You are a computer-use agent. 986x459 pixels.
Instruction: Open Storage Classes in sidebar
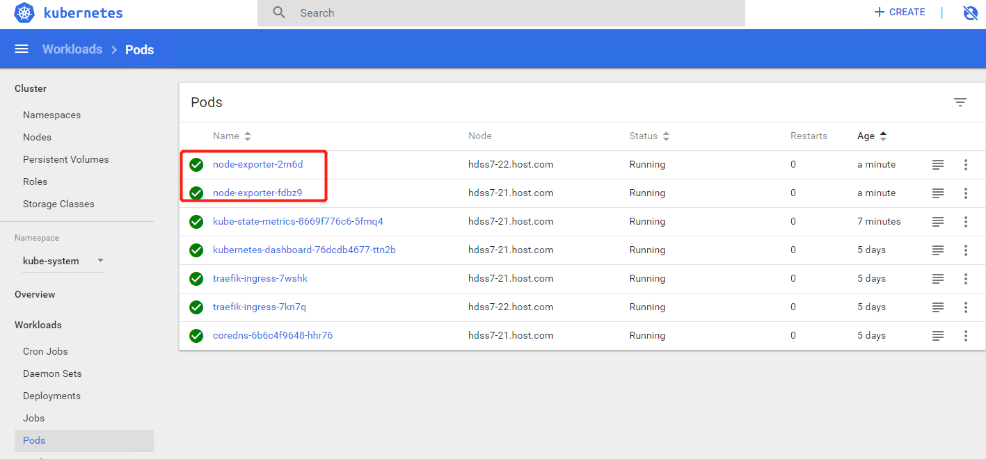(58, 204)
